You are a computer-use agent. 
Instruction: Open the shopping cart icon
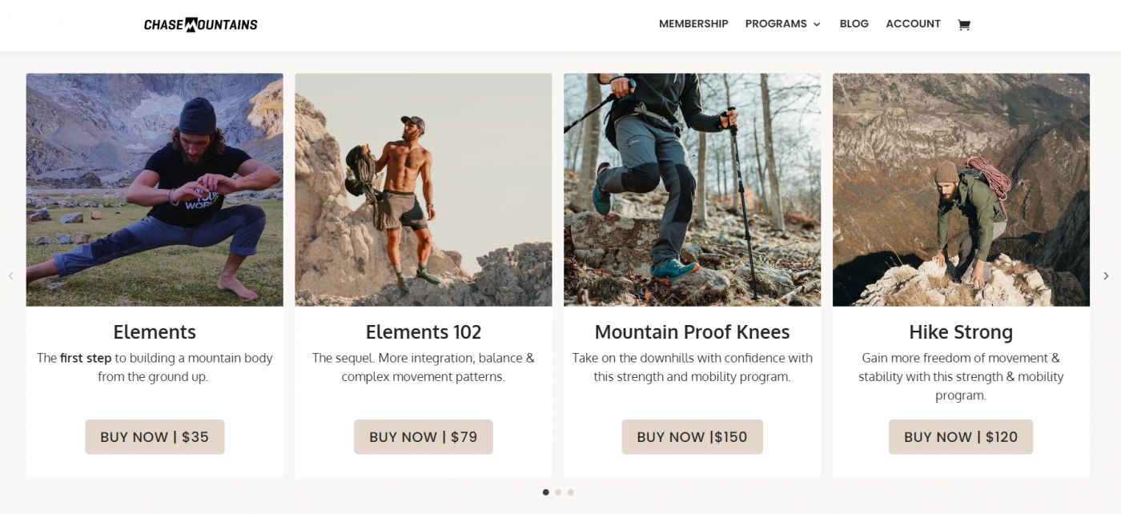point(963,25)
